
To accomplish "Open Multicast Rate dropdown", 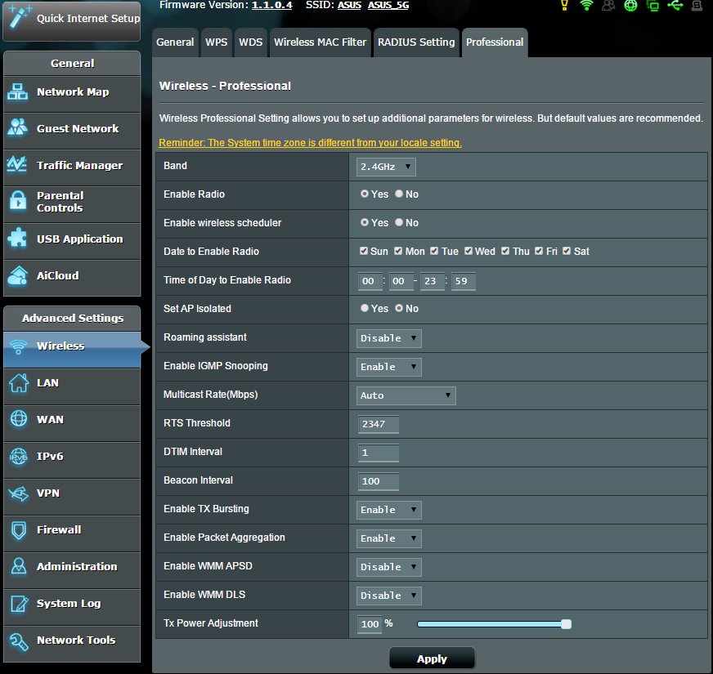I will [406, 395].
